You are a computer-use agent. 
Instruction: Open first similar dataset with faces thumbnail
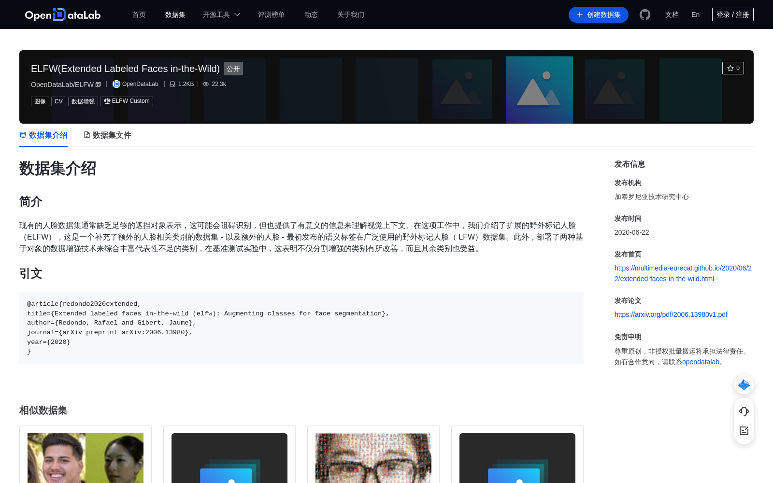pos(86,458)
